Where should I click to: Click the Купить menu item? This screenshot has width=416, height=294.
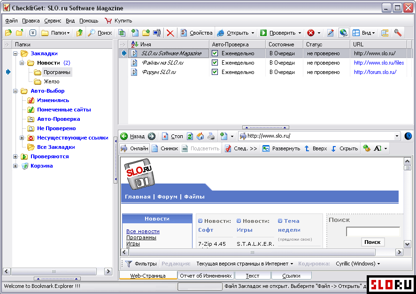118,21
